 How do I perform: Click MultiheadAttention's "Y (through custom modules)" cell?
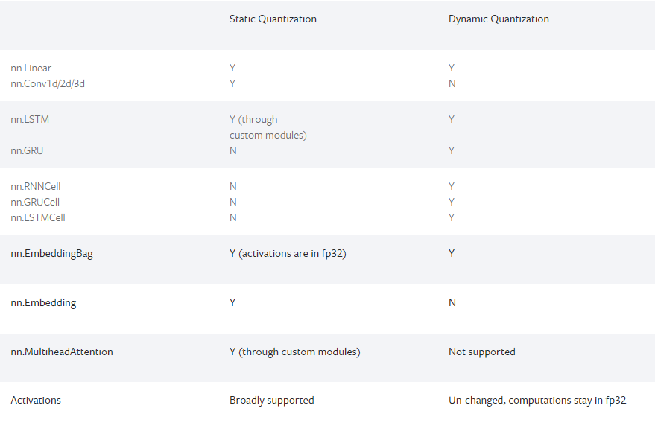pyautogui.click(x=294, y=352)
